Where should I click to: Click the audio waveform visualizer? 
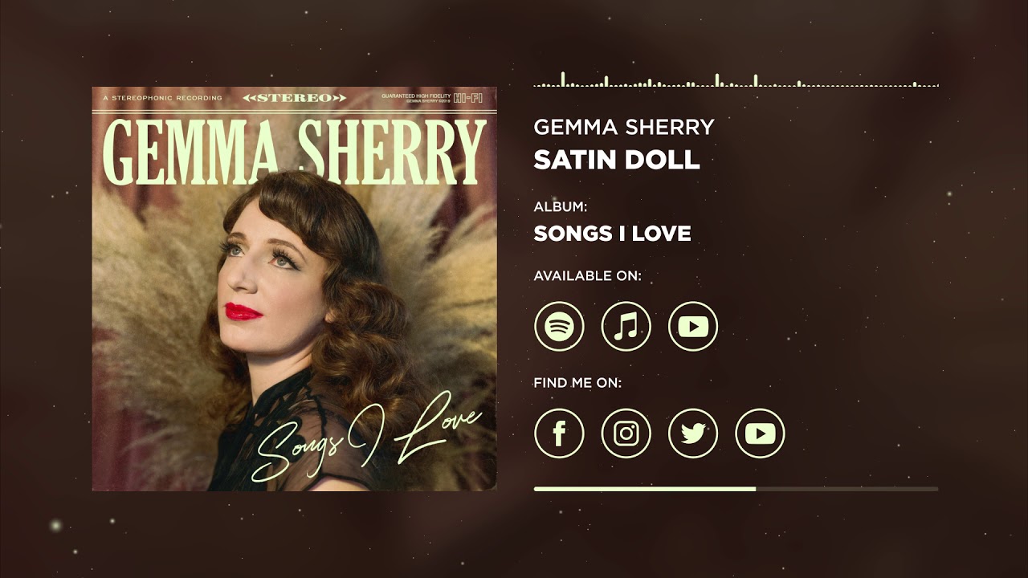(736, 79)
